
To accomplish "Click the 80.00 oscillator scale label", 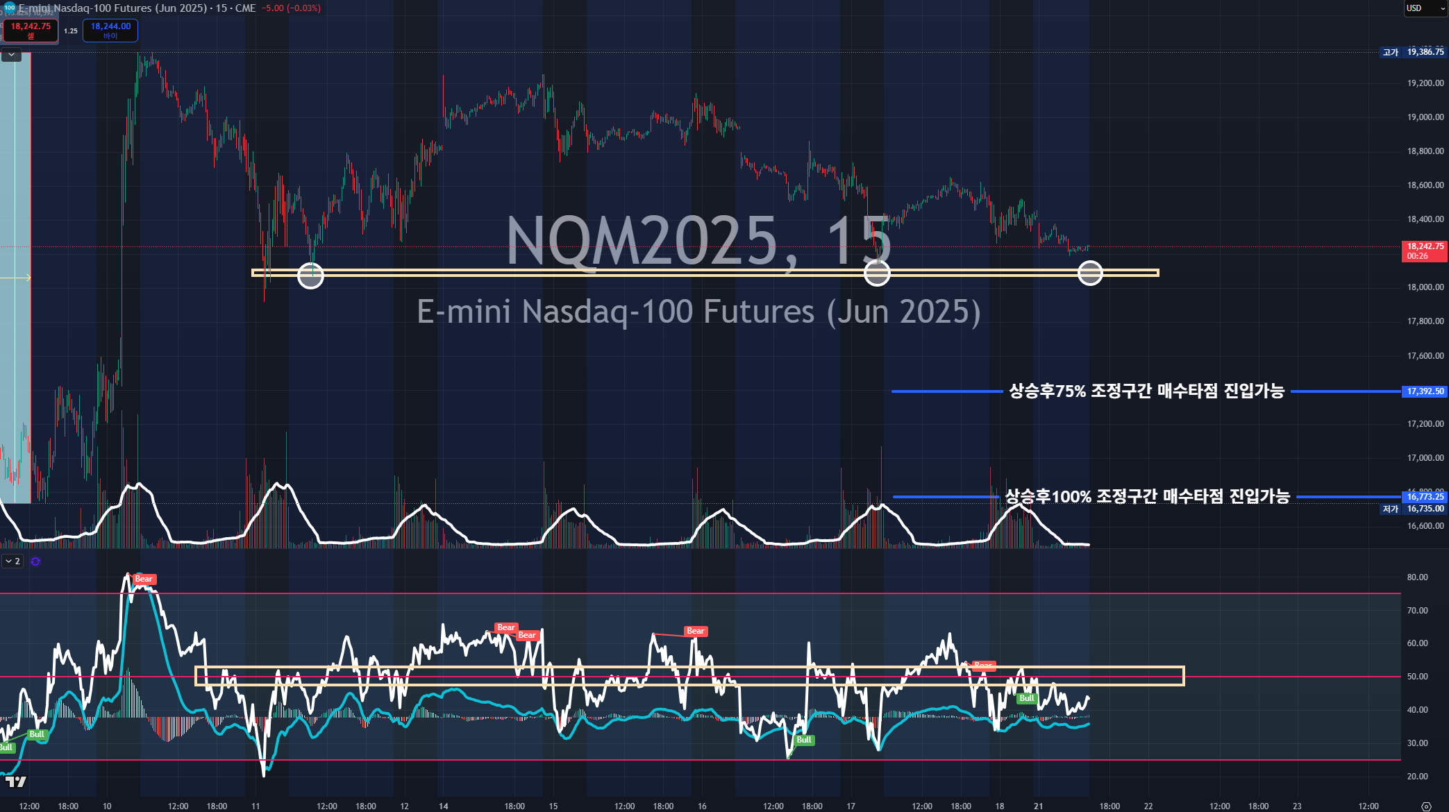I will point(1417,577).
